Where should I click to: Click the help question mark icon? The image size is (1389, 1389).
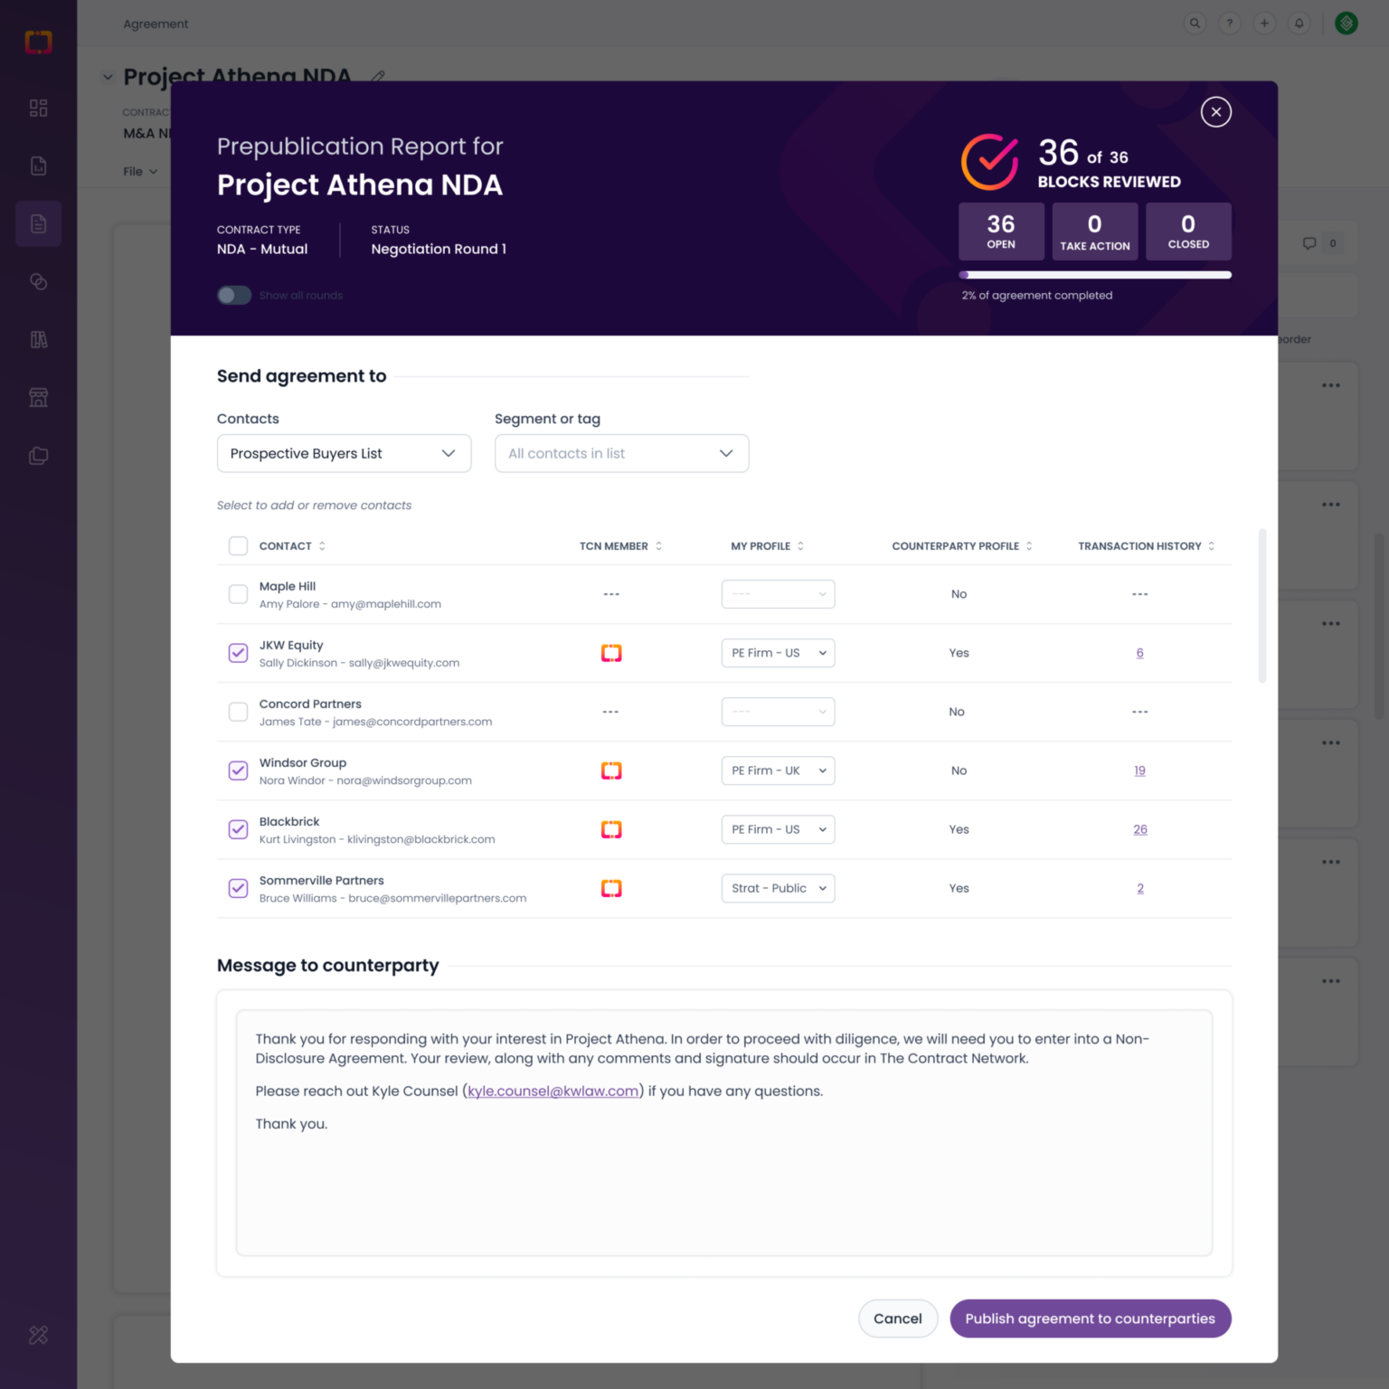(x=1229, y=23)
